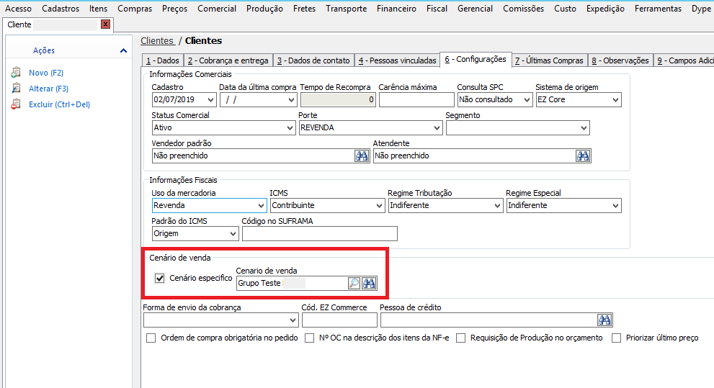This screenshot has width=714, height=388.
Task: Open Pessoa de crédito binoculars search
Action: coord(604,320)
